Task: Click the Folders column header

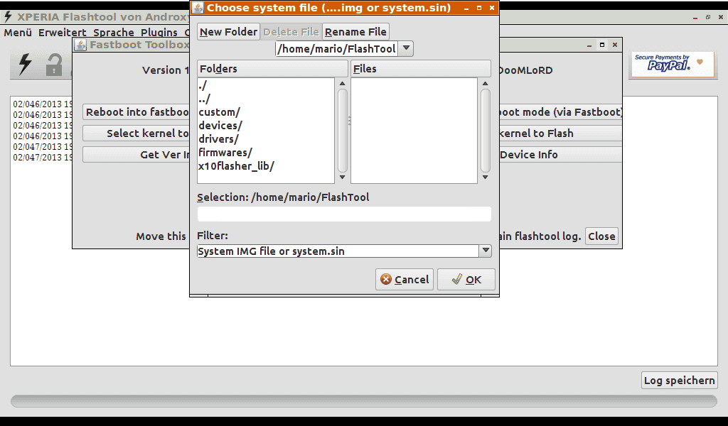Action: [272, 69]
